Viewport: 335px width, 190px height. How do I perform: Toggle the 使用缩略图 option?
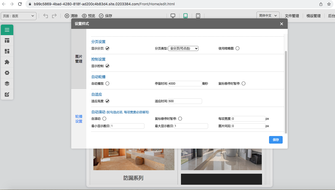(237, 48)
